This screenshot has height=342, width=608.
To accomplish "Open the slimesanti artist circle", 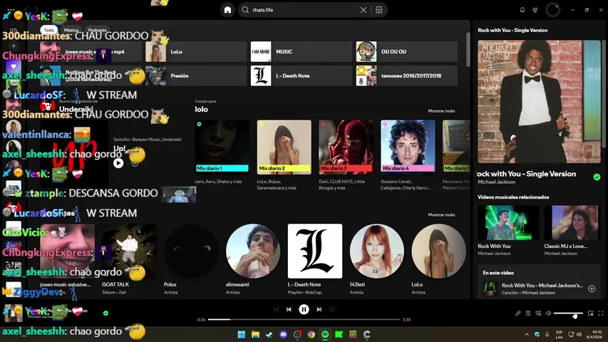I will (253, 251).
